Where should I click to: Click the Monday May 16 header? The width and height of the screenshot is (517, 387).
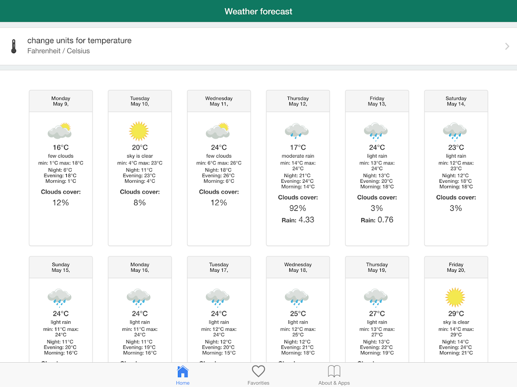pos(140,267)
